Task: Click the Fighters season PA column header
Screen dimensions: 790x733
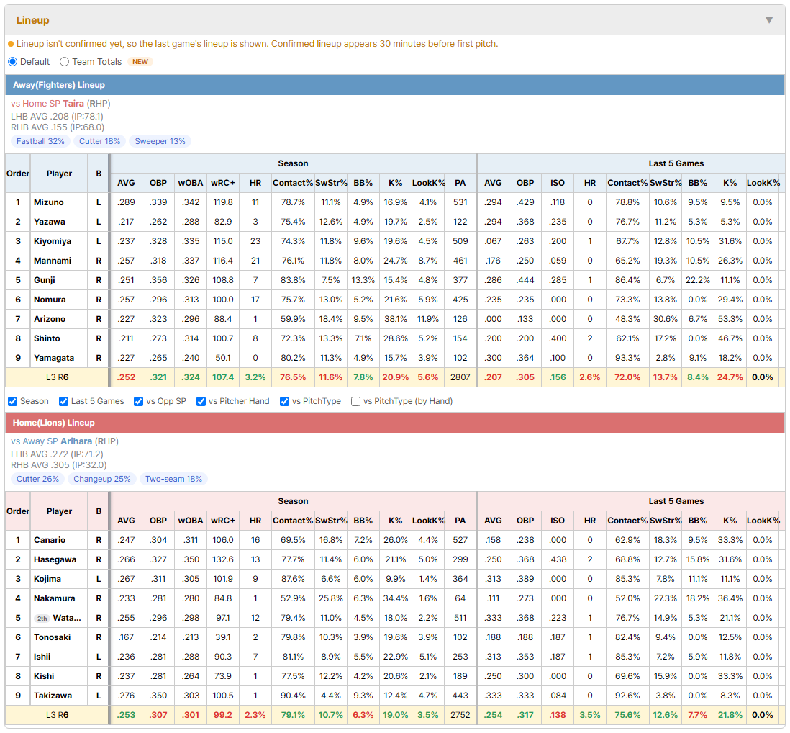Action: tap(460, 183)
